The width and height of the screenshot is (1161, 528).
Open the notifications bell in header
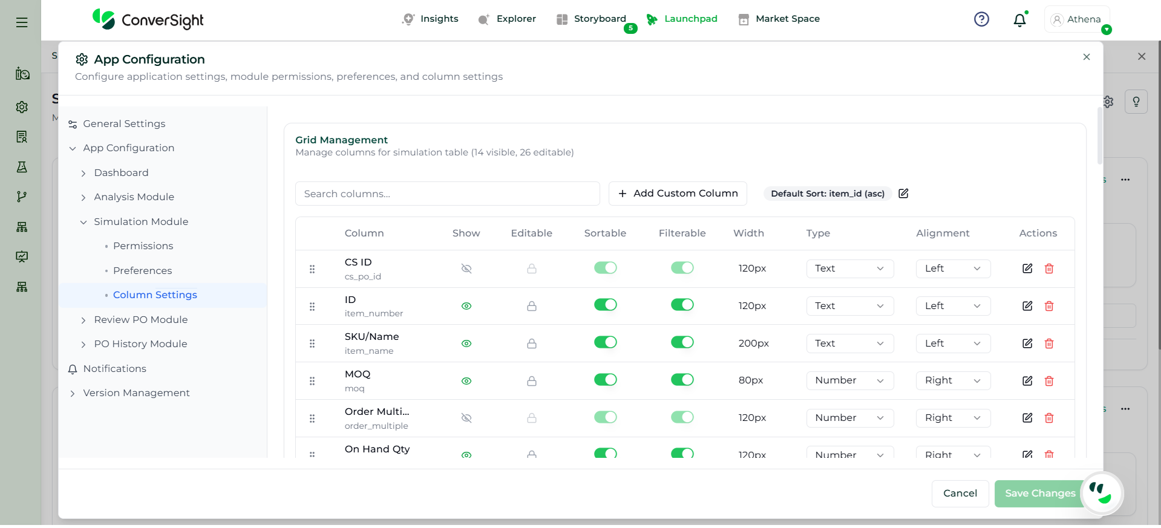[1019, 20]
